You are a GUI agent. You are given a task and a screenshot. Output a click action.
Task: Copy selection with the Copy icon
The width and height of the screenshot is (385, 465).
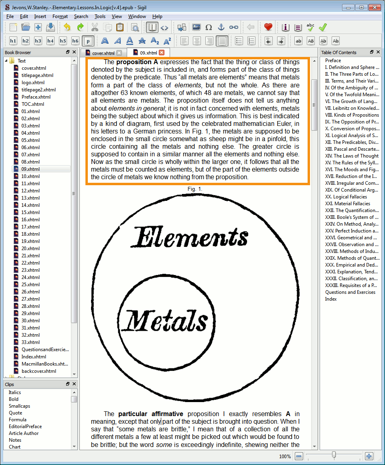(x=107, y=28)
